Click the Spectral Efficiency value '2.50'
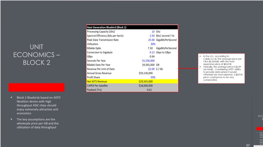263x147 pixels. (152, 36)
